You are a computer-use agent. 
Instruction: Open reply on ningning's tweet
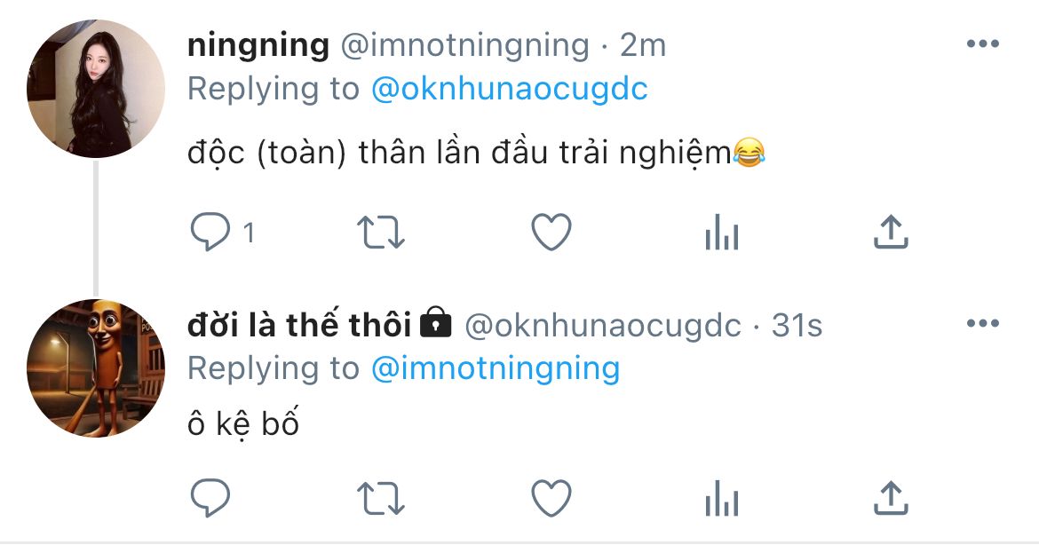click(210, 233)
